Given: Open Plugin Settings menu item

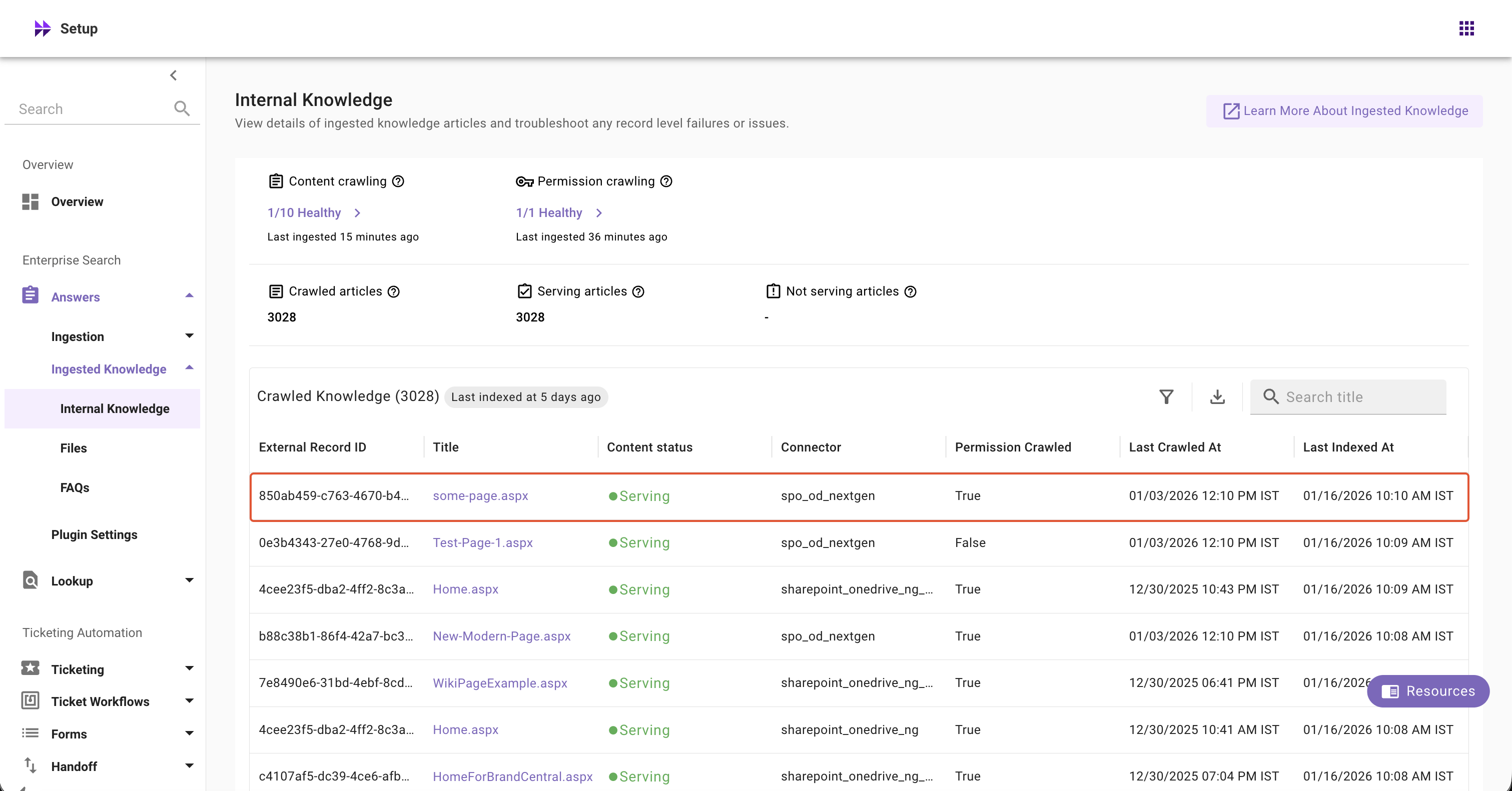Looking at the screenshot, I should (x=94, y=534).
